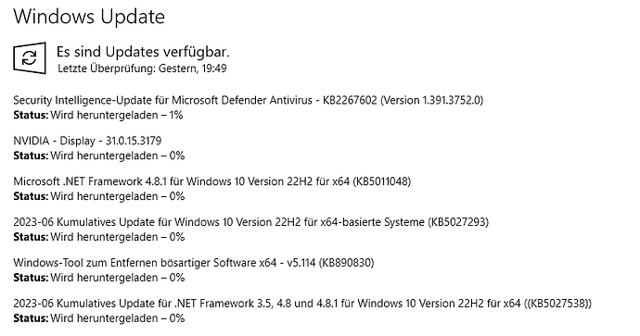This screenshot has height=336, width=640.
Task: Click the Windows Update refresh icon
Action: click(x=30, y=58)
